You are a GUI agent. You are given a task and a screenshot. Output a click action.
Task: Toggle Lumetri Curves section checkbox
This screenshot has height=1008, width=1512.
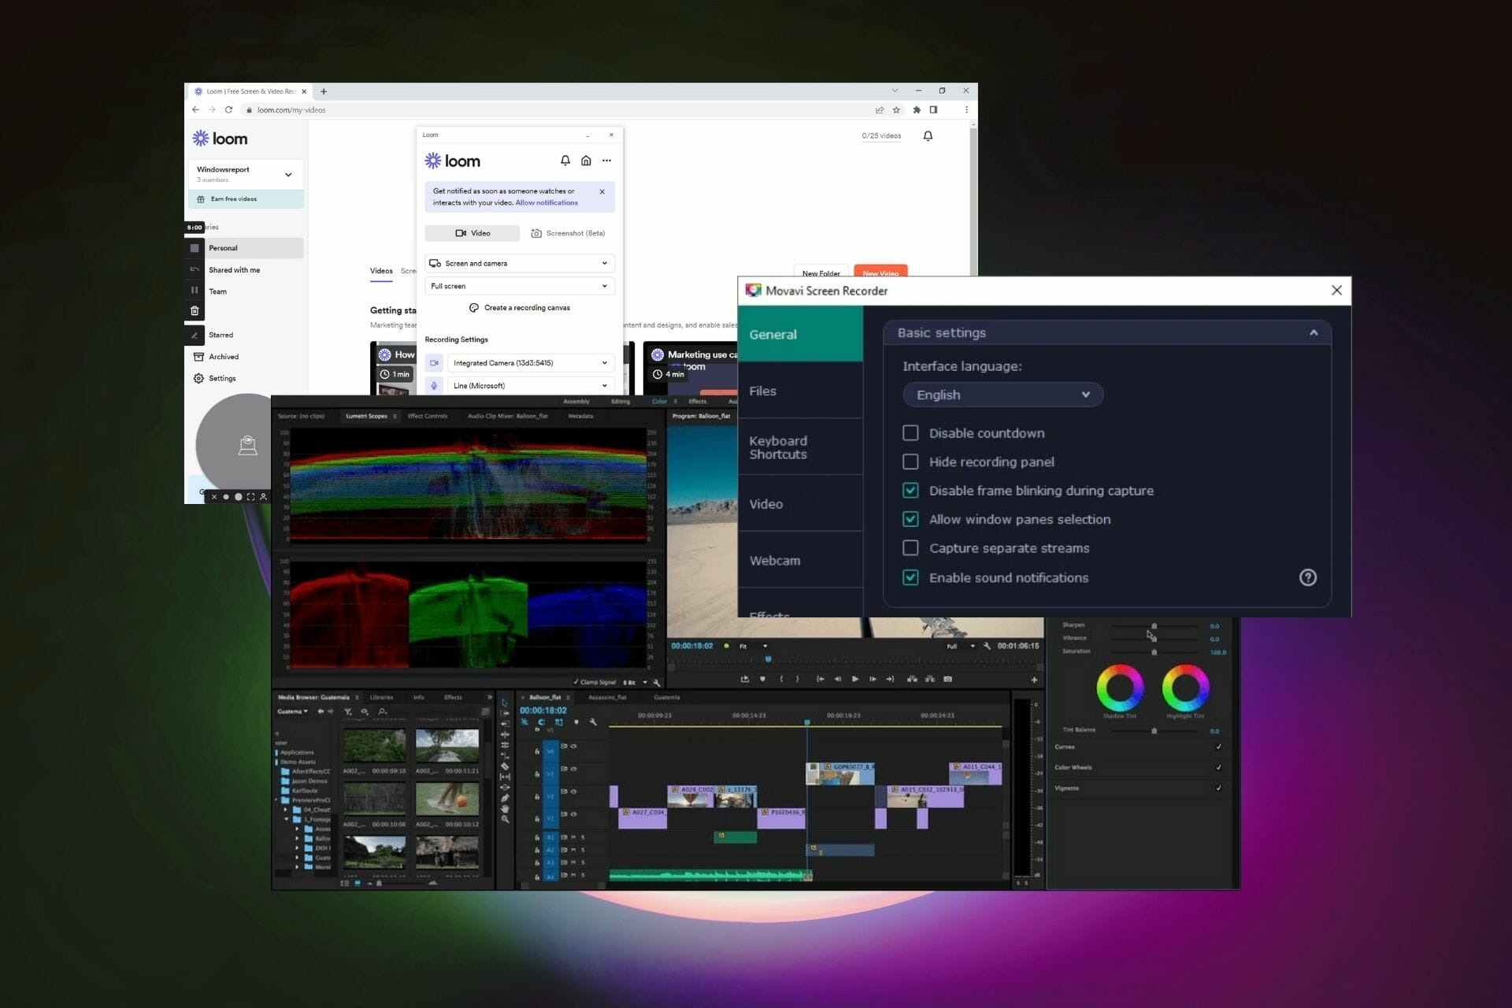[x=1219, y=747]
